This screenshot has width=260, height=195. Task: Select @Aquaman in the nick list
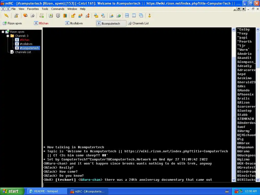click(245, 147)
